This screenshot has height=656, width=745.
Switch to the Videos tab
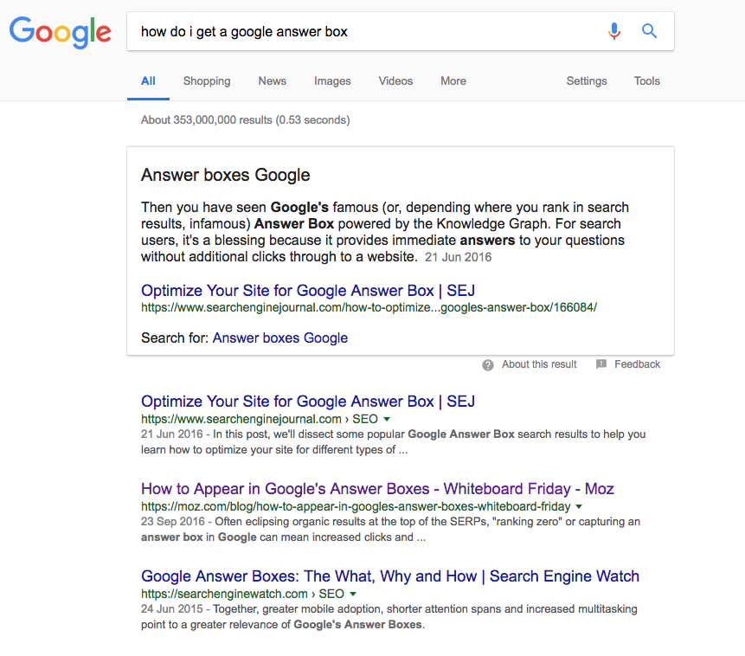395,81
